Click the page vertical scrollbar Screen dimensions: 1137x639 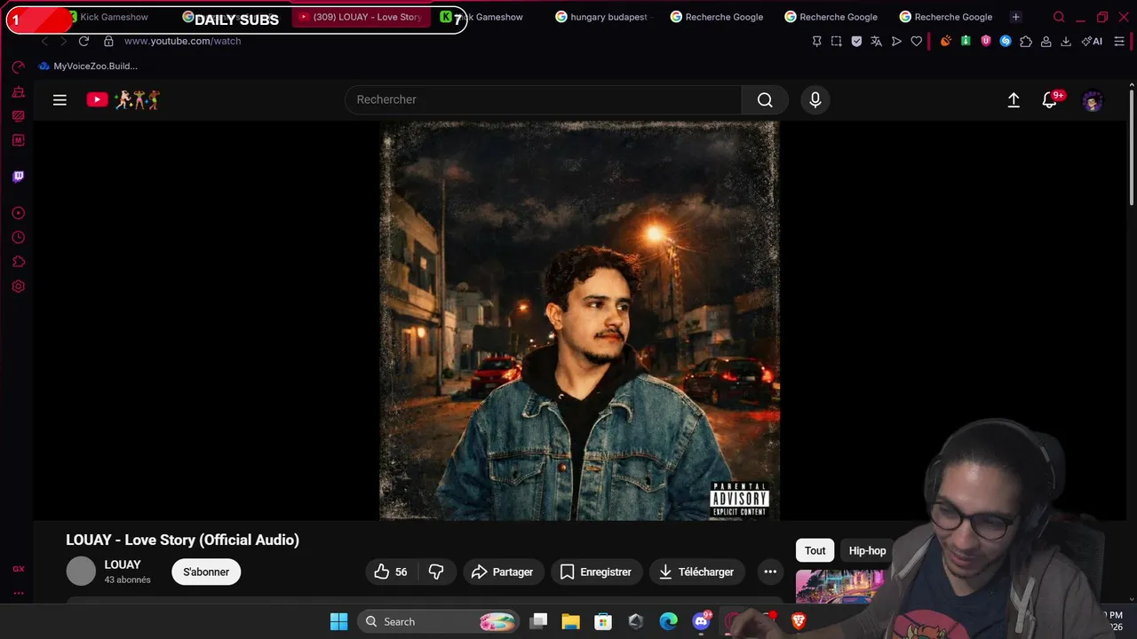(1131, 147)
